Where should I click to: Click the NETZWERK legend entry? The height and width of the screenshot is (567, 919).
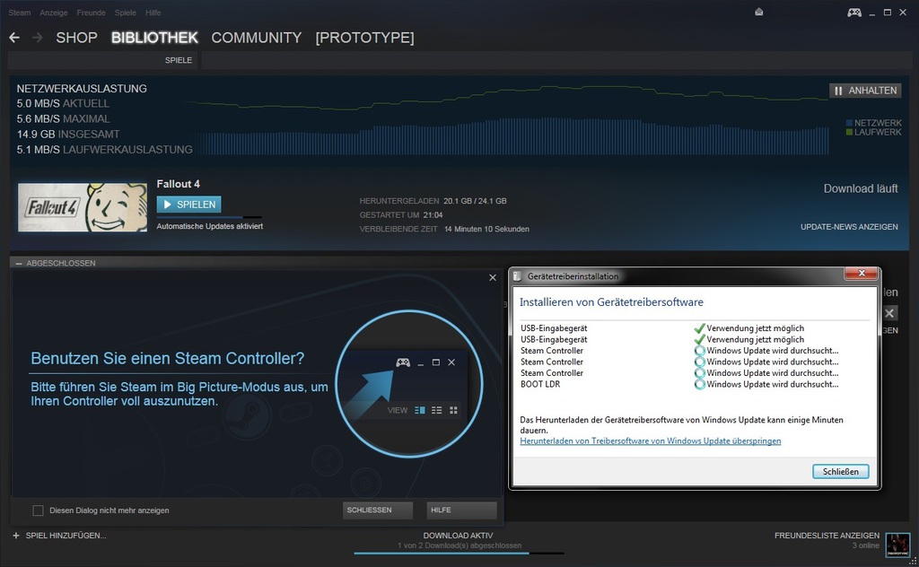[x=873, y=123]
